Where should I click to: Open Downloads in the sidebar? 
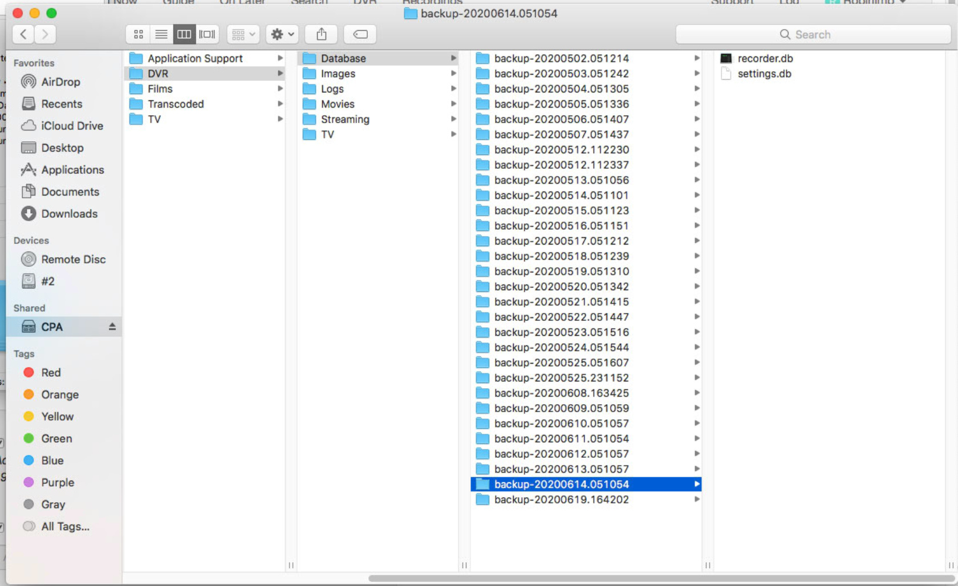(69, 214)
